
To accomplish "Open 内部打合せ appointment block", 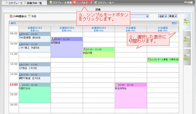I will click(x=34, y=93).
